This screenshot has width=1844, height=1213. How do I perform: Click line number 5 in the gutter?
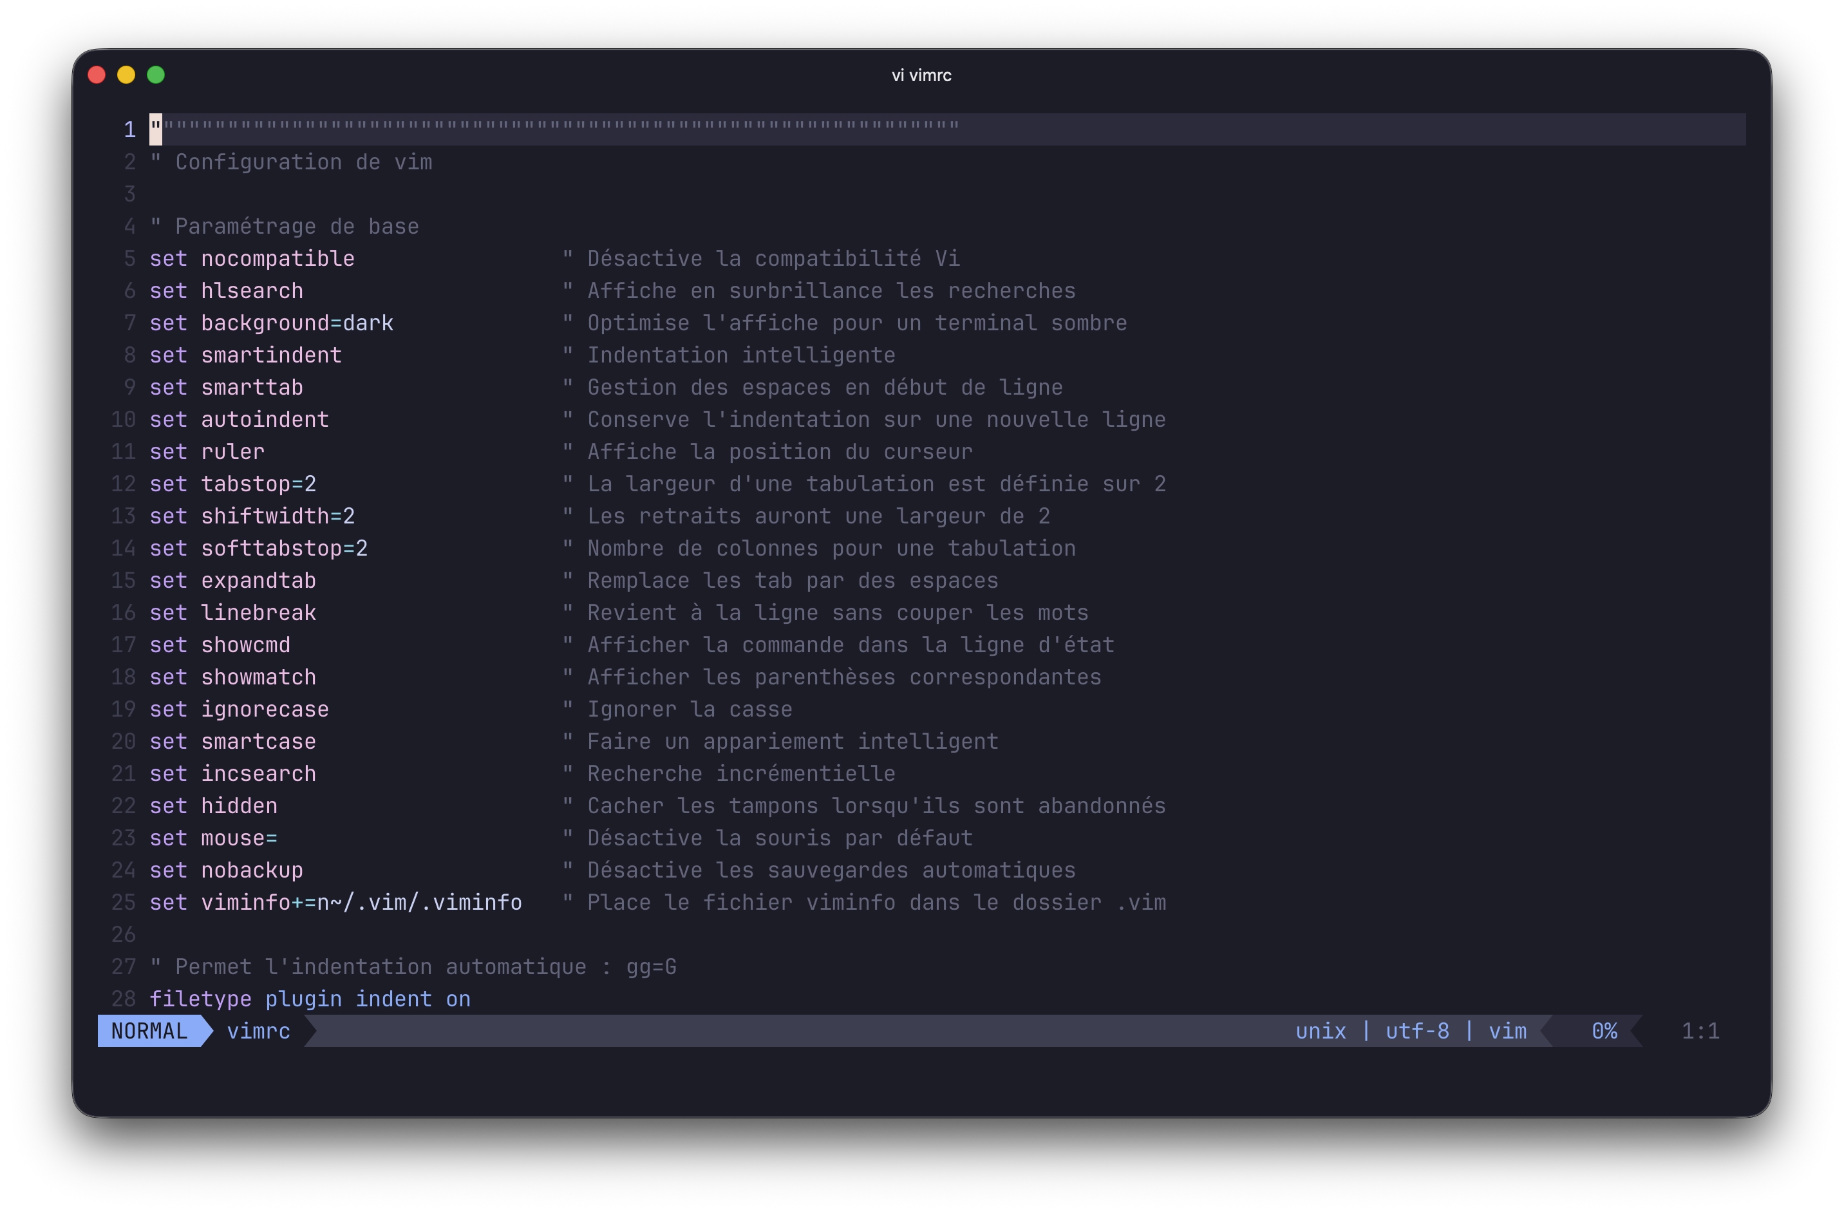coord(129,258)
